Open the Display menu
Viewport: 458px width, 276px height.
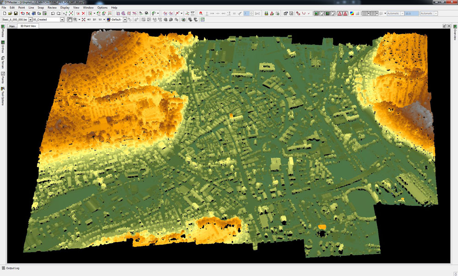[65, 8]
